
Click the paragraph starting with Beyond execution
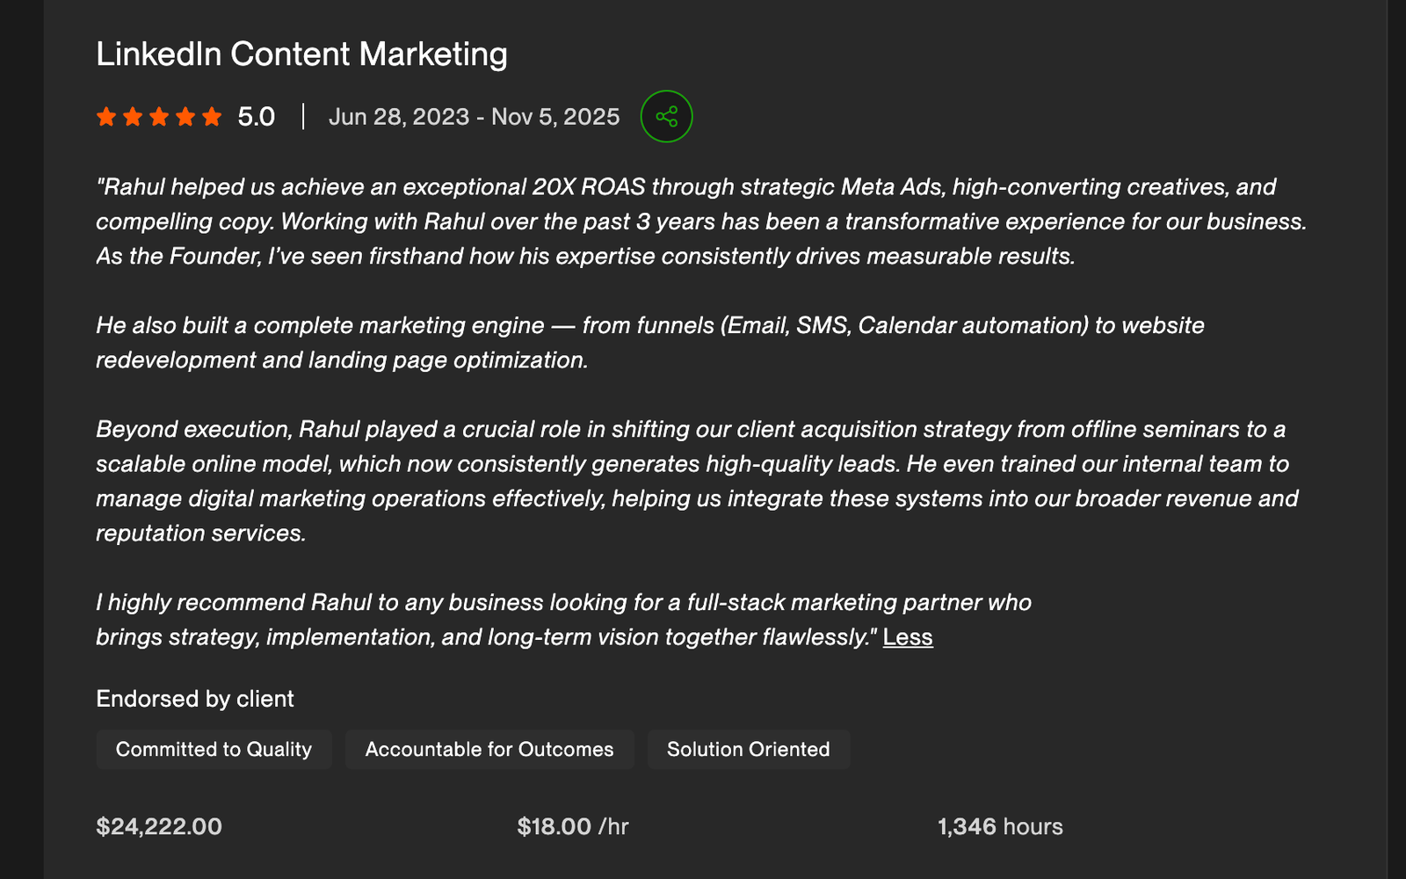pos(697,481)
